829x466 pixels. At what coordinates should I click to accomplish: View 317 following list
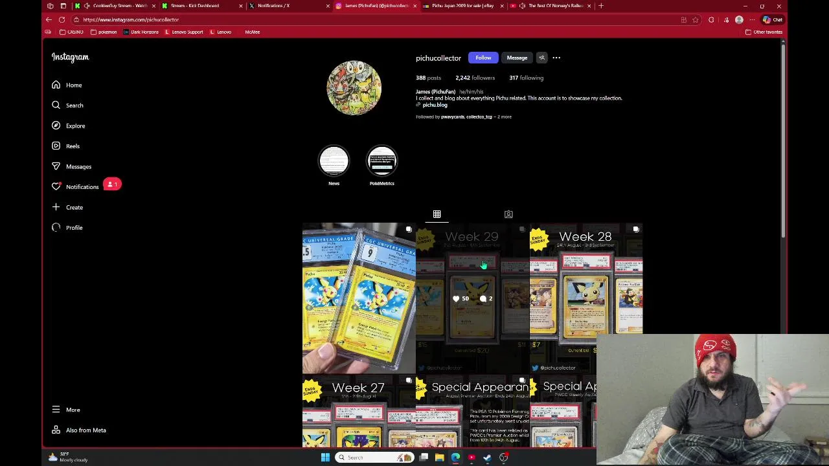pyautogui.click(x=526, y=78)
